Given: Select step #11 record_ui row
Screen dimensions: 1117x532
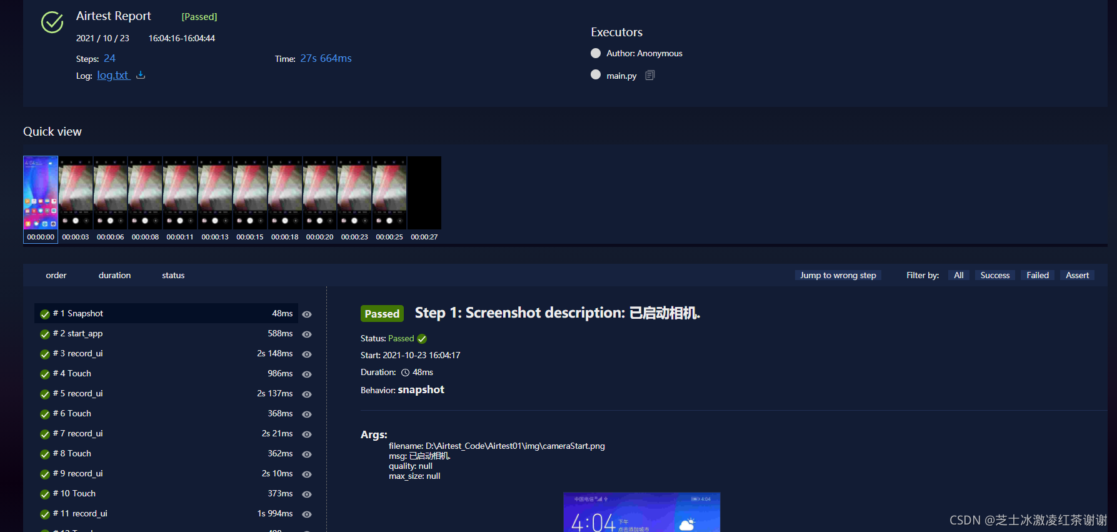Looking at the screenshot, I should (x=166, y=513).
